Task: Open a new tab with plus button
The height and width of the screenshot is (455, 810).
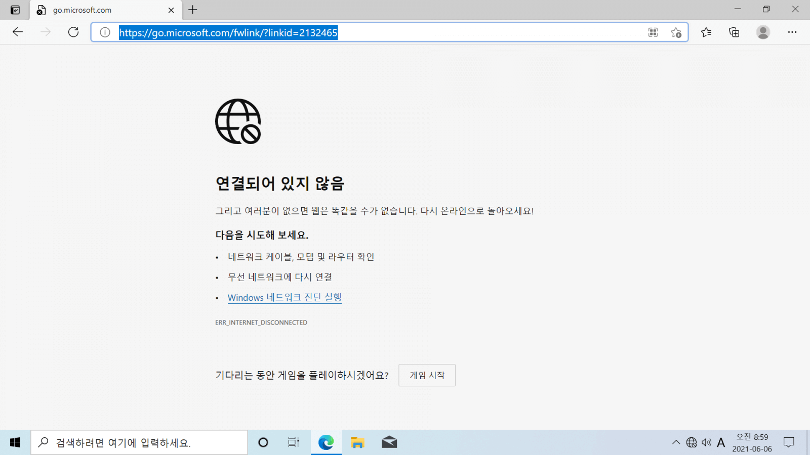Action: (193, 10)
